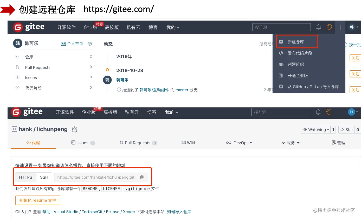Open Issues in the sidebar
361x219 pixels.
pyautogui.click(x=31, y=77)
